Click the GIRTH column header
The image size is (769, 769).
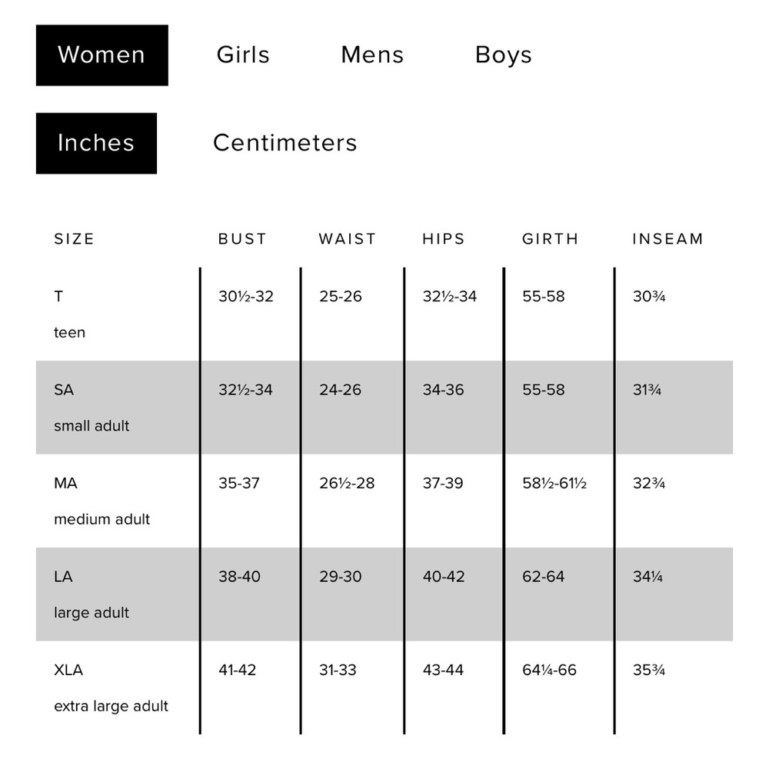551,239
